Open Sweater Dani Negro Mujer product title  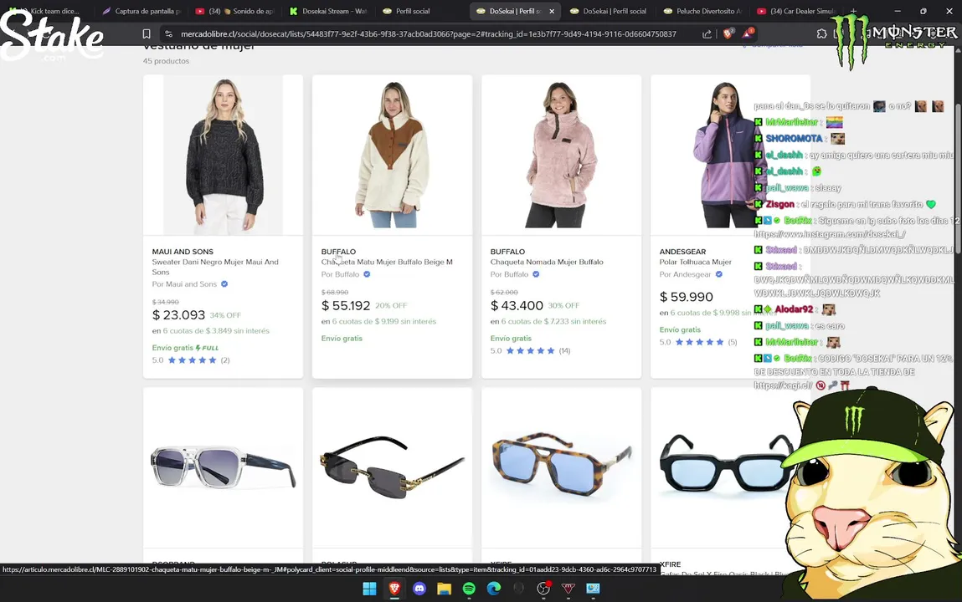(x=215, y=267)
